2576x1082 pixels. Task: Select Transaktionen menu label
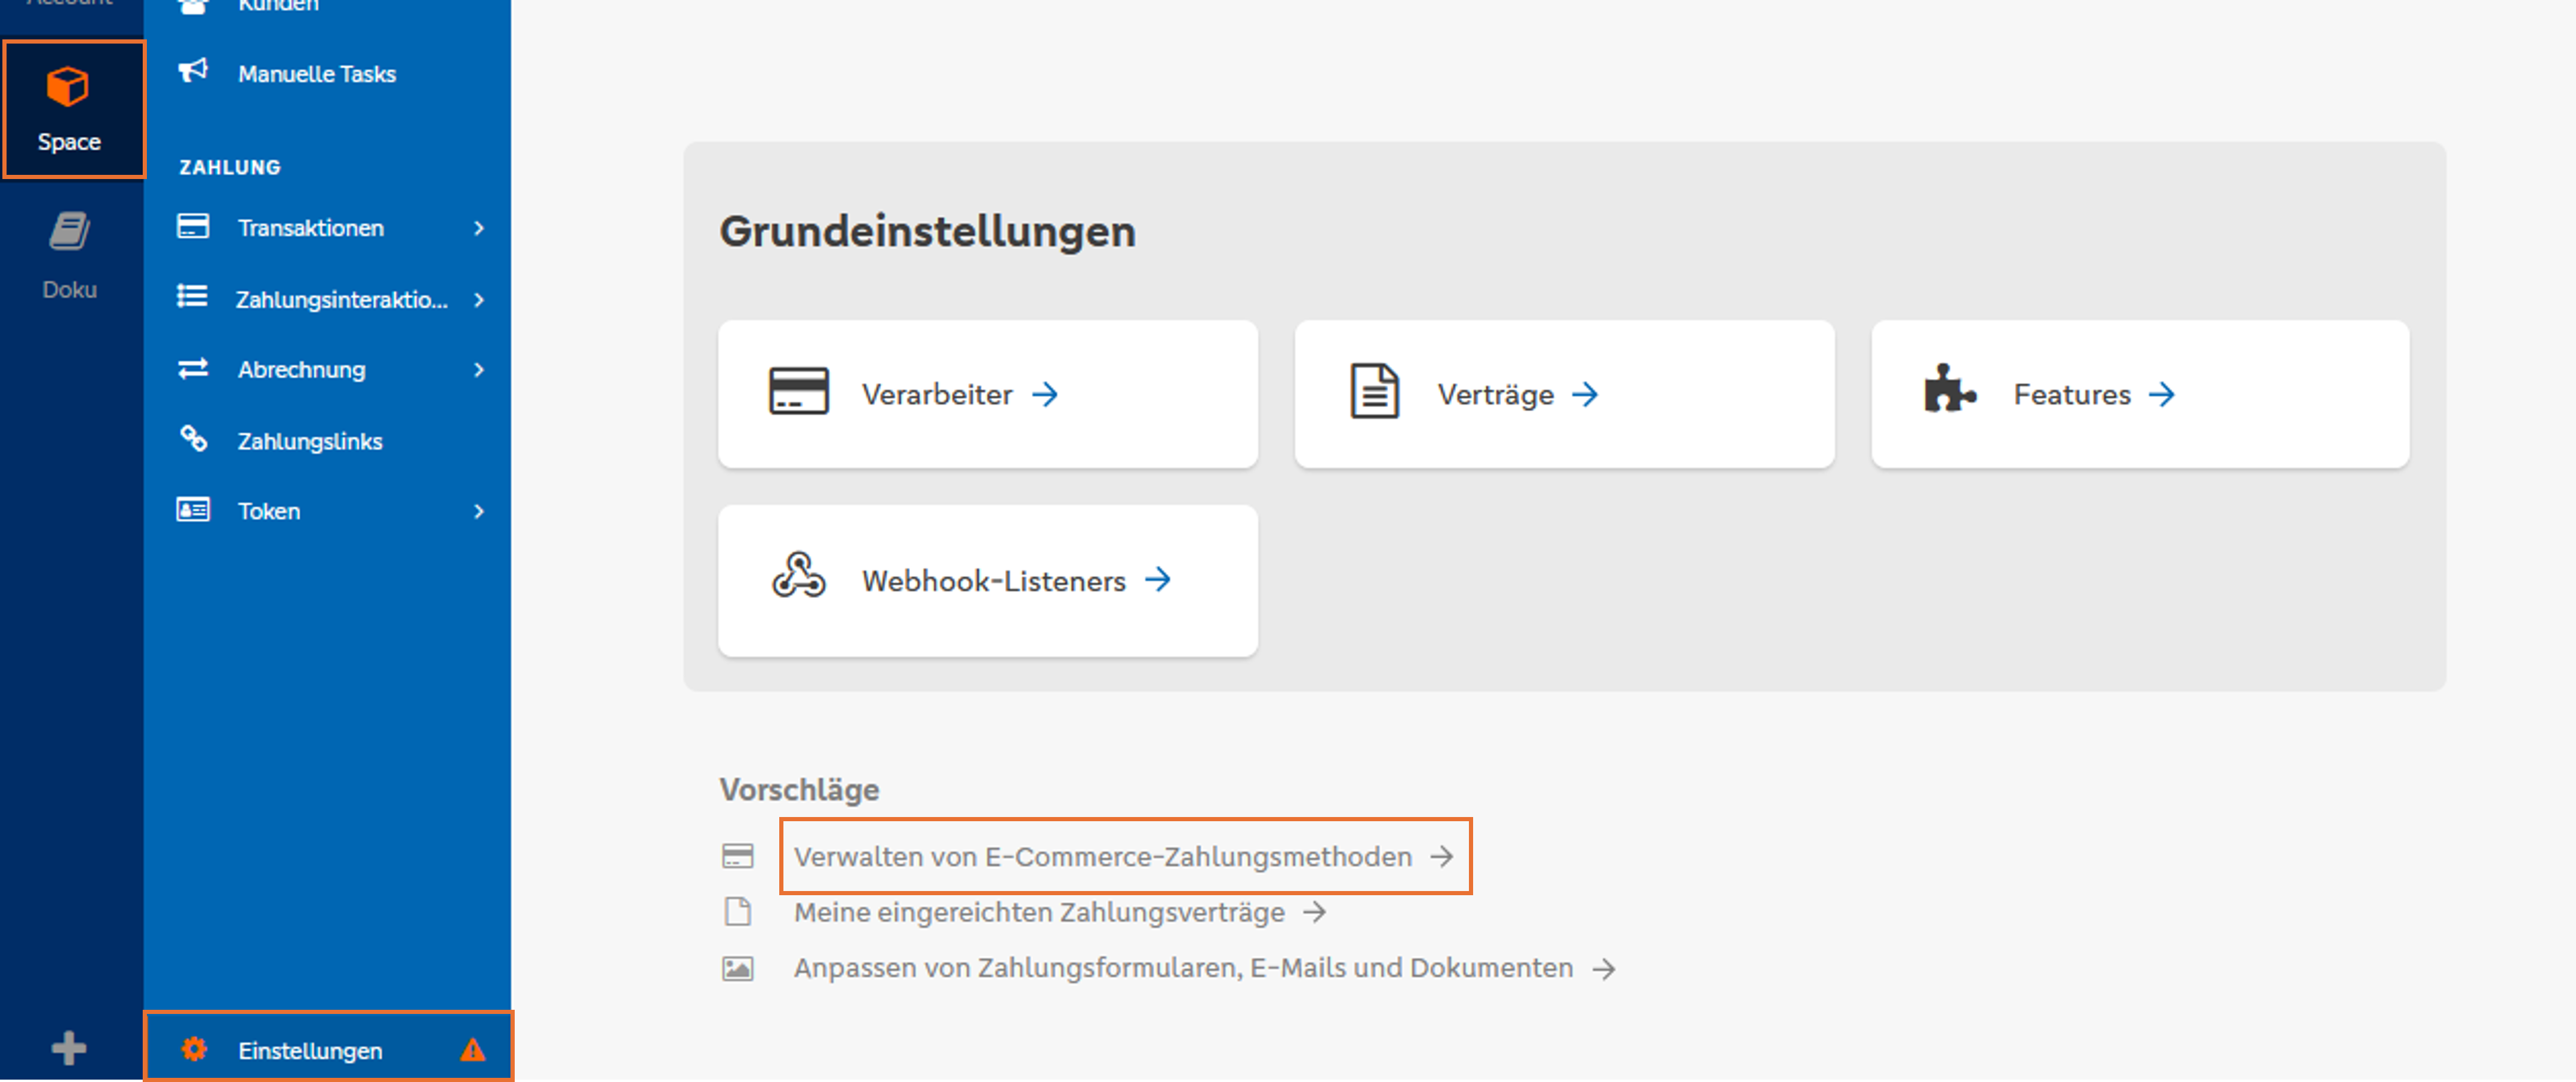pos(311,228)
